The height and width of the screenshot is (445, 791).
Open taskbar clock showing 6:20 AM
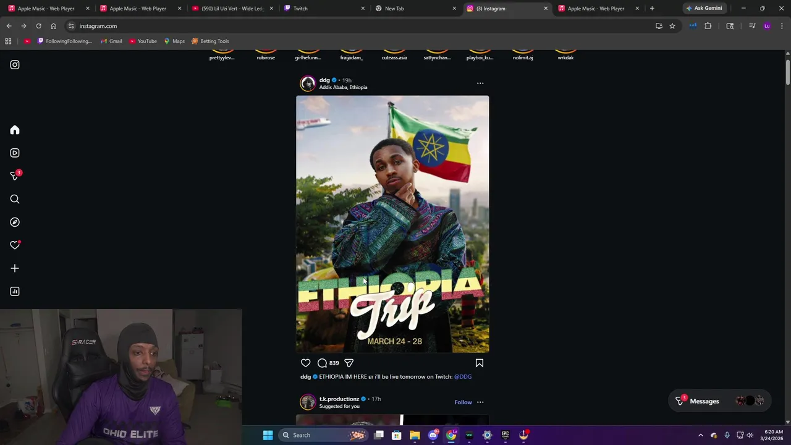(x=773, y=435)
